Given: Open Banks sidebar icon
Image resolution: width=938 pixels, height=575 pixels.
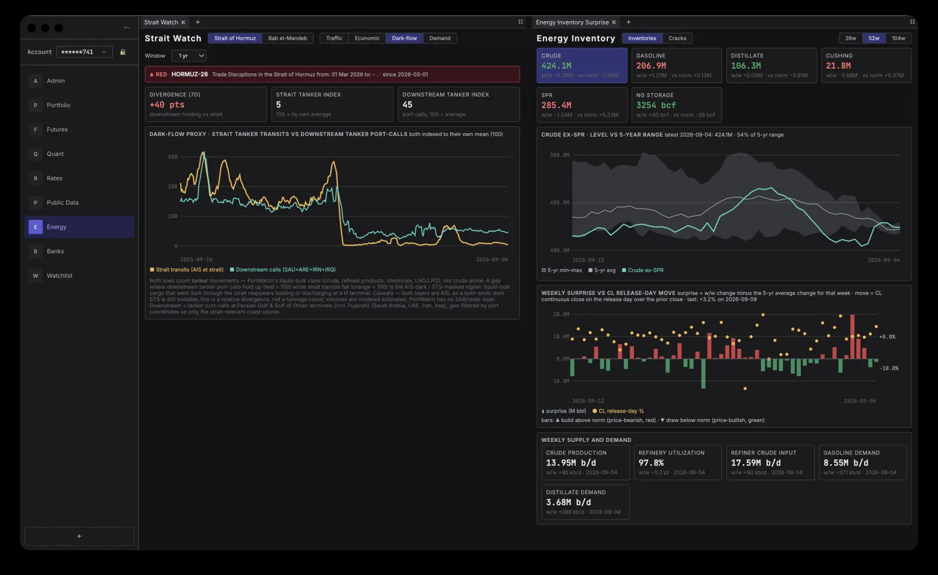Looking at the screenshot, I should (36, 251).
